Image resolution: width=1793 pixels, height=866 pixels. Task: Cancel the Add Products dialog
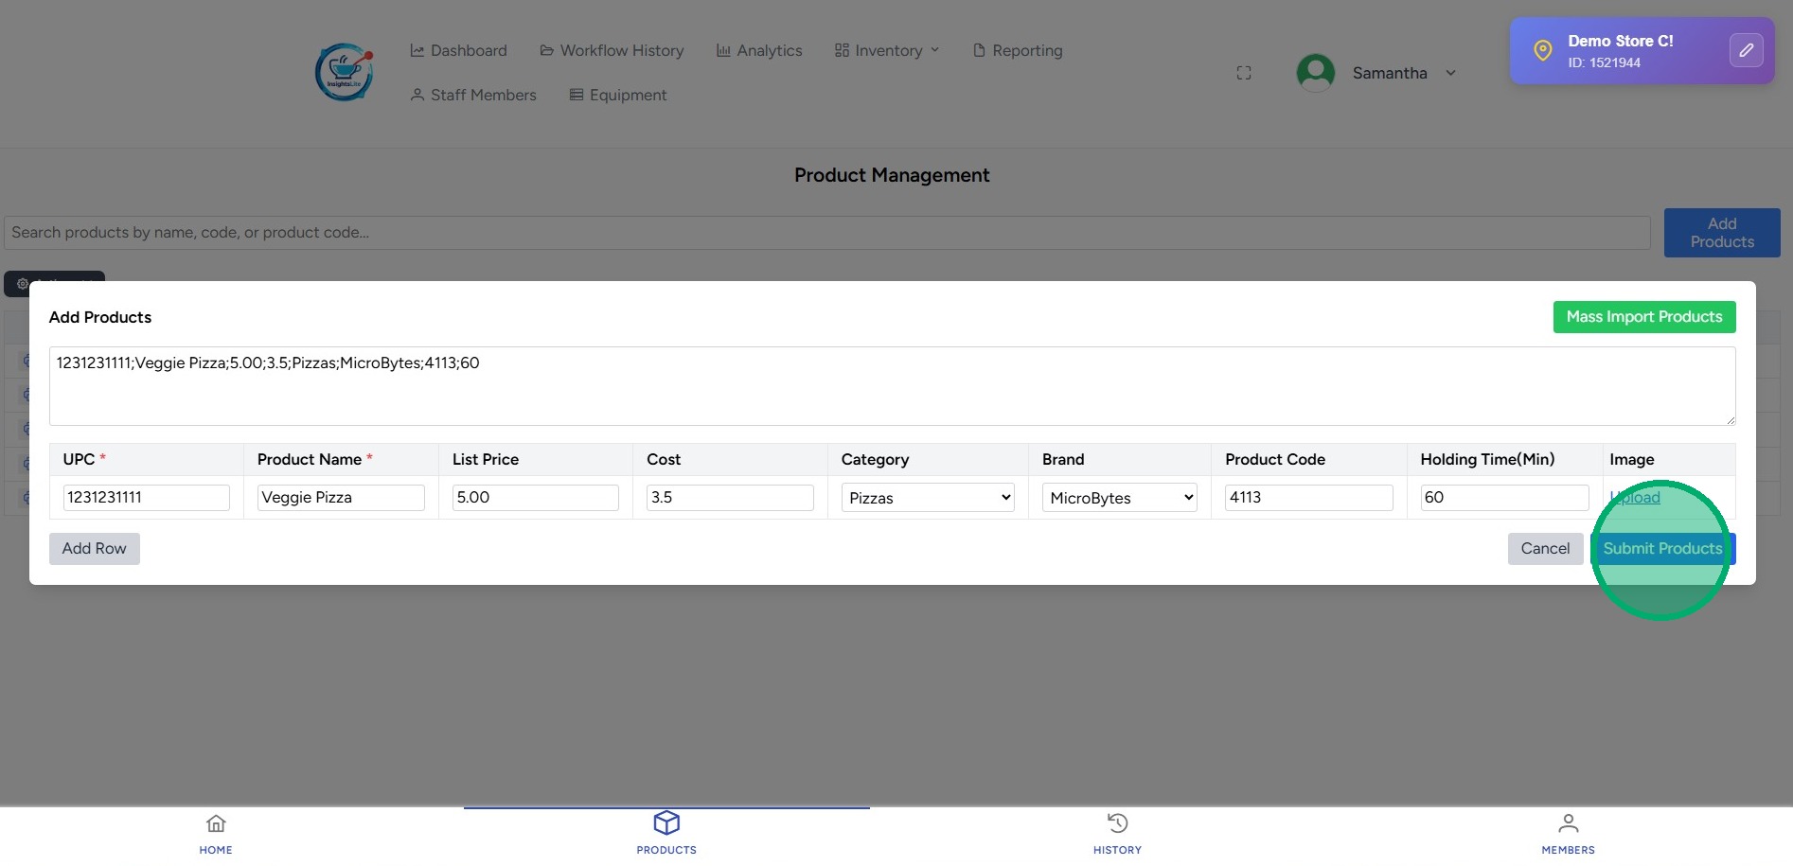tap(1545, 549)
